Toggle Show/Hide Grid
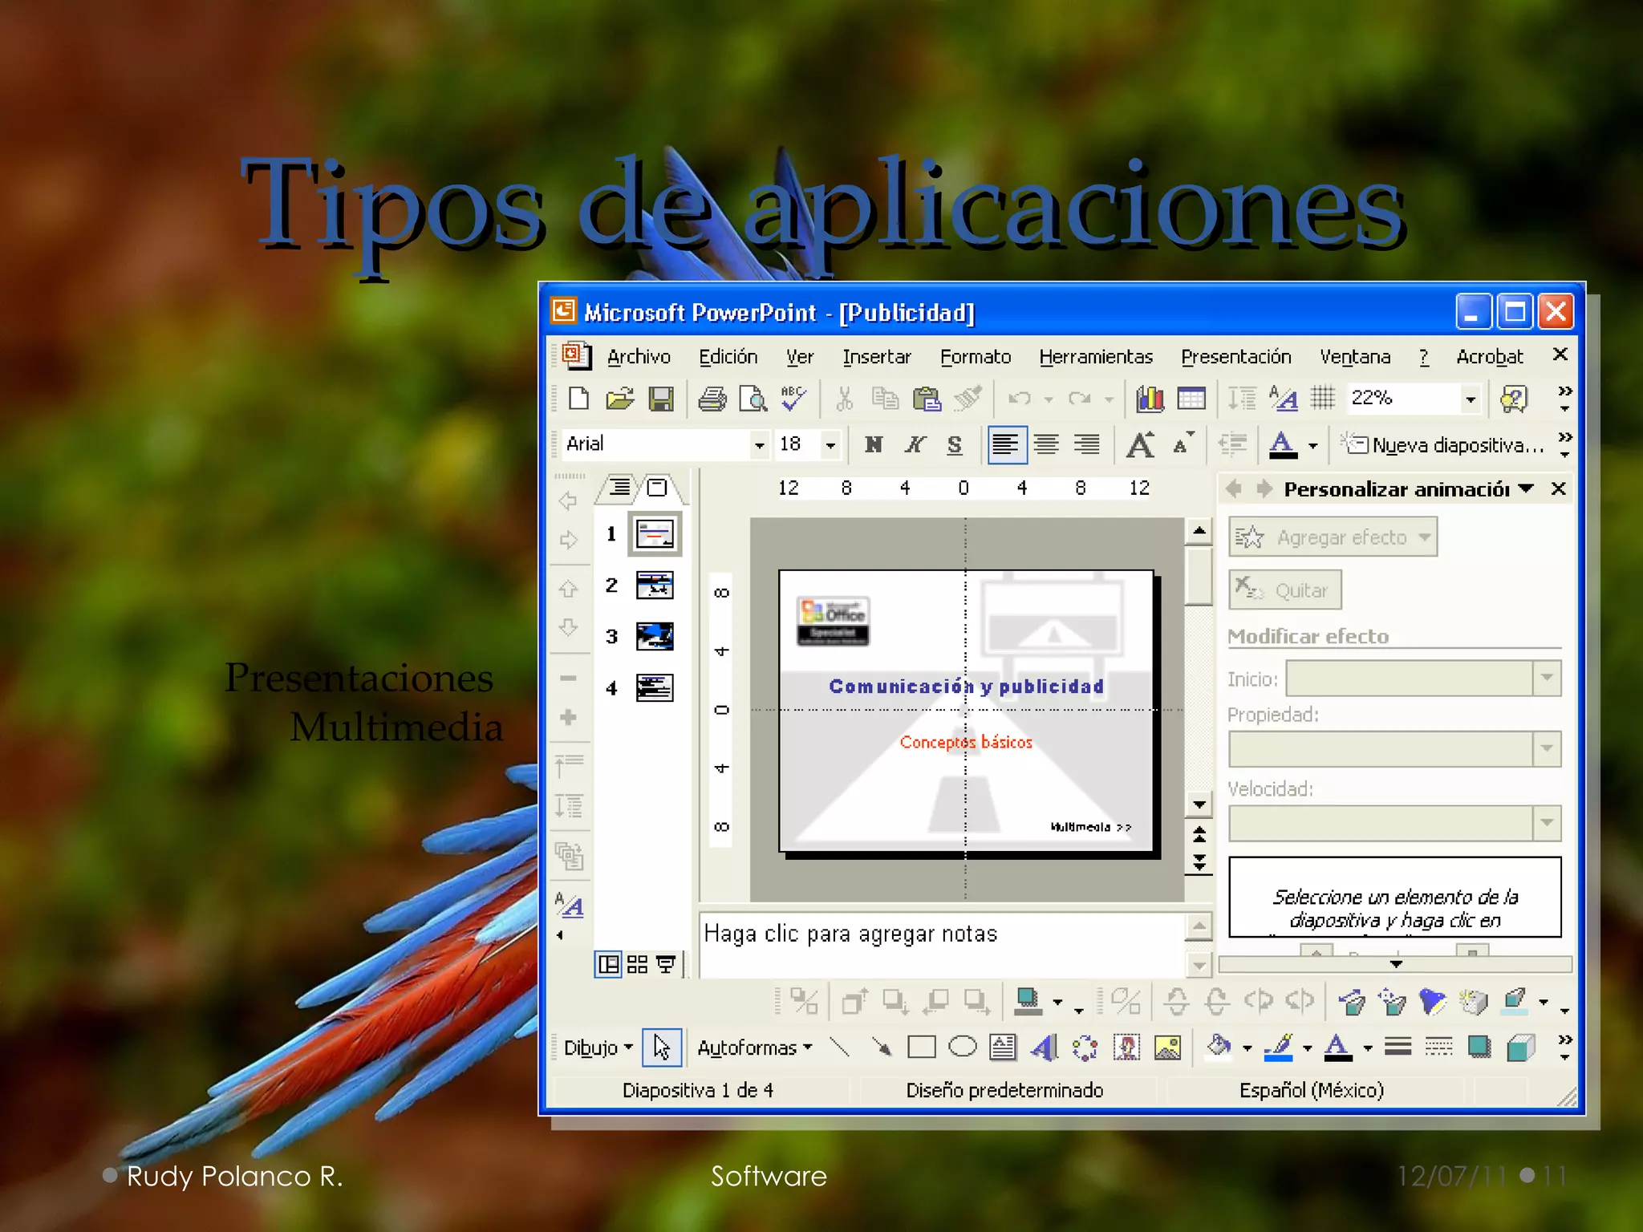Image resolution: width=1643 pixels, height=1232 pixels. (x=1323, y=398)
